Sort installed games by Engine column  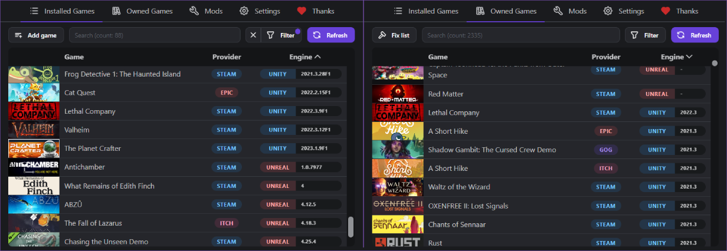pyautogui.click(x=304, y=57)
